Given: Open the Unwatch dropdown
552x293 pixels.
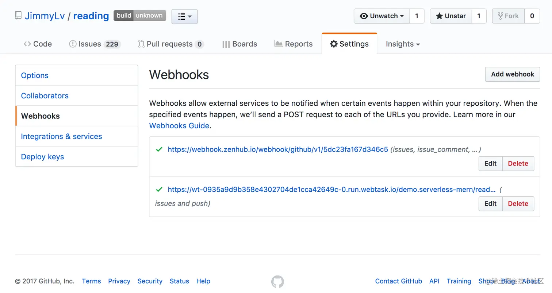Looking at the screenshot, I should 382,16.
